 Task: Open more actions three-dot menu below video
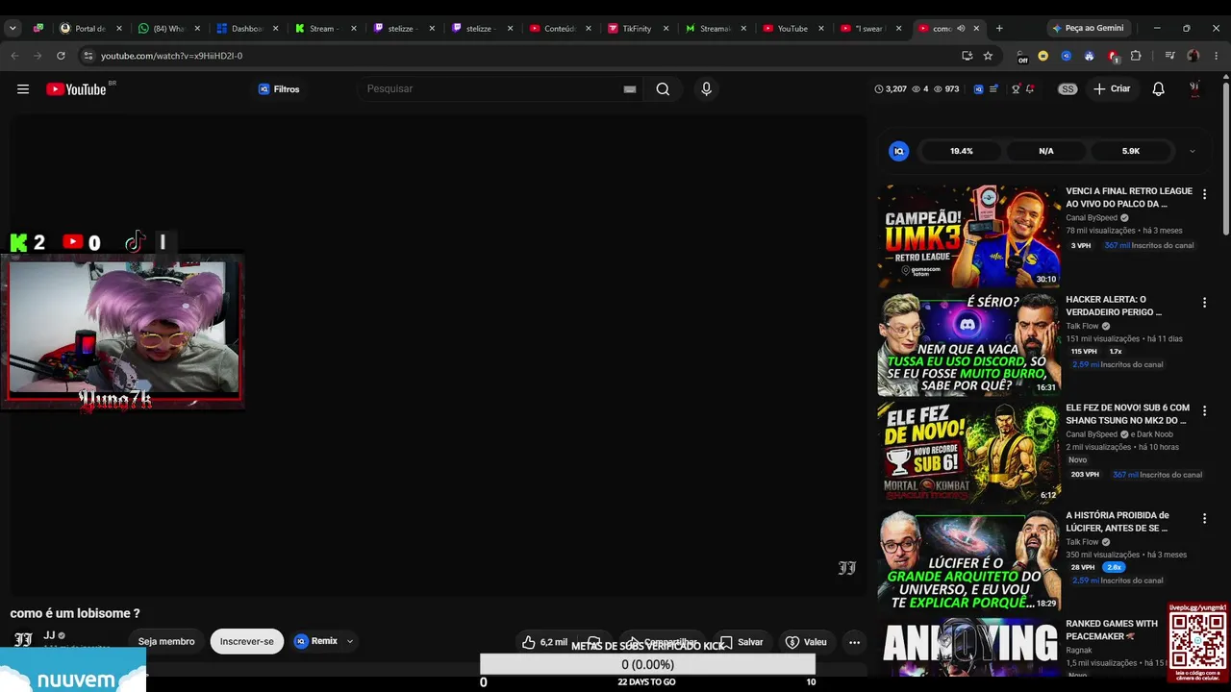pyautogui.click(x=854, y=642)
